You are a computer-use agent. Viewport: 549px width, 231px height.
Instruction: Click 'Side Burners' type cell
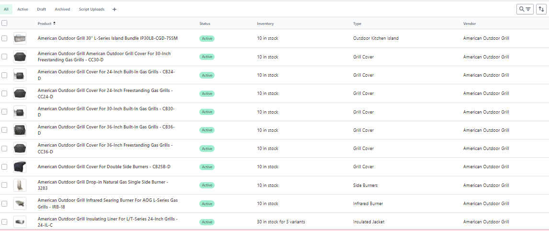click(365, 185)
